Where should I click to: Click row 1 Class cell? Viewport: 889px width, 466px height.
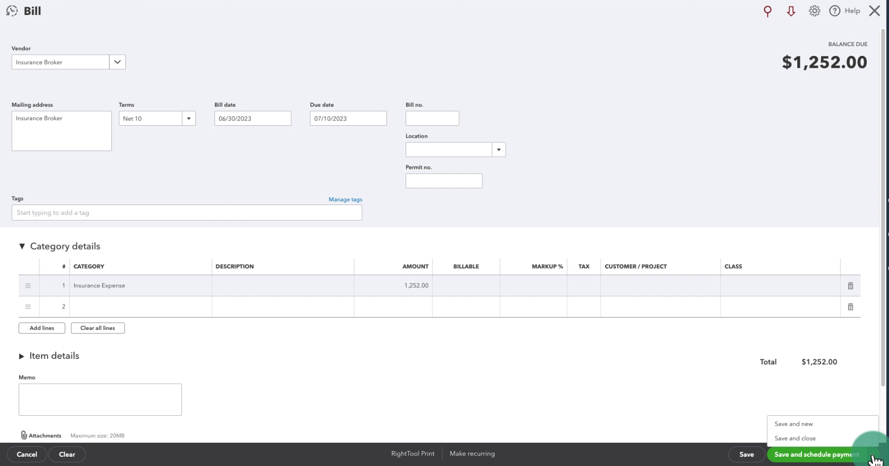point(780,286)
